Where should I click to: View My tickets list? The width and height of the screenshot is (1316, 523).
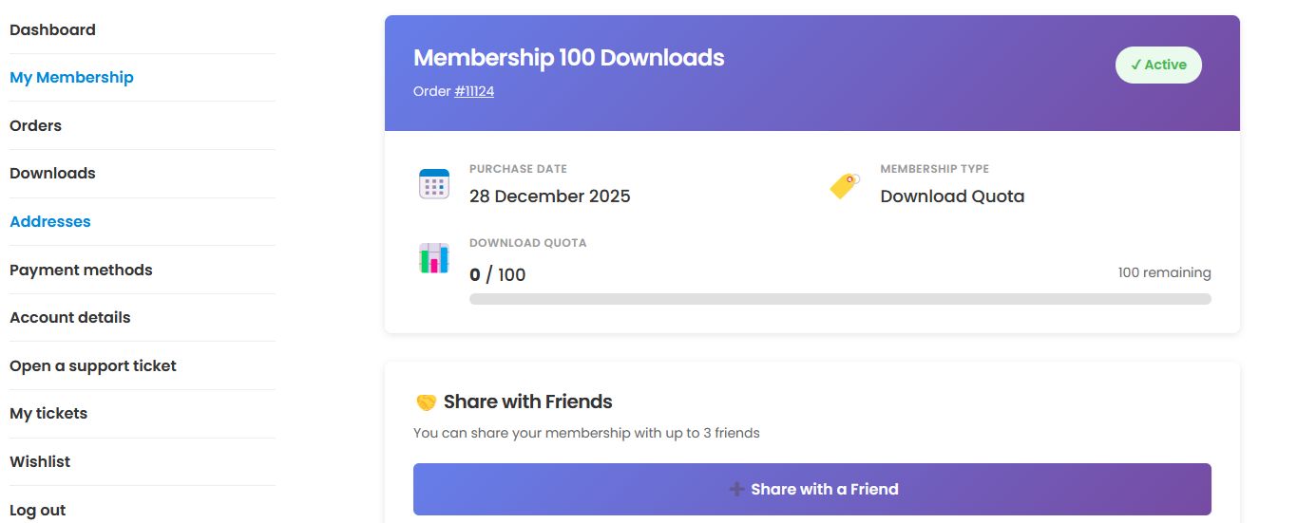point(48,414)
